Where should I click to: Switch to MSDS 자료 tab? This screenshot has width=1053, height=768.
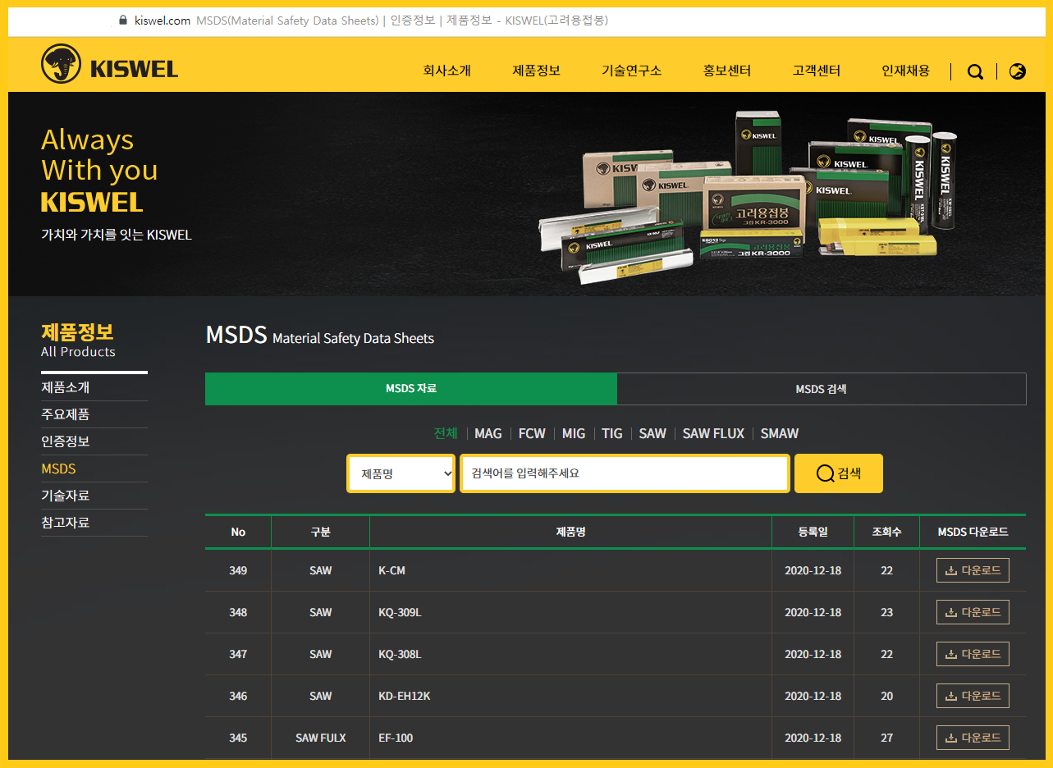point(411,389)
